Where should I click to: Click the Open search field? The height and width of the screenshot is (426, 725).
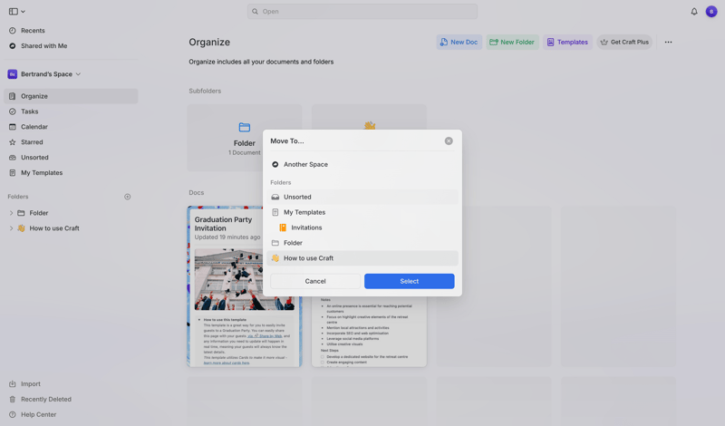pos(362,12)
